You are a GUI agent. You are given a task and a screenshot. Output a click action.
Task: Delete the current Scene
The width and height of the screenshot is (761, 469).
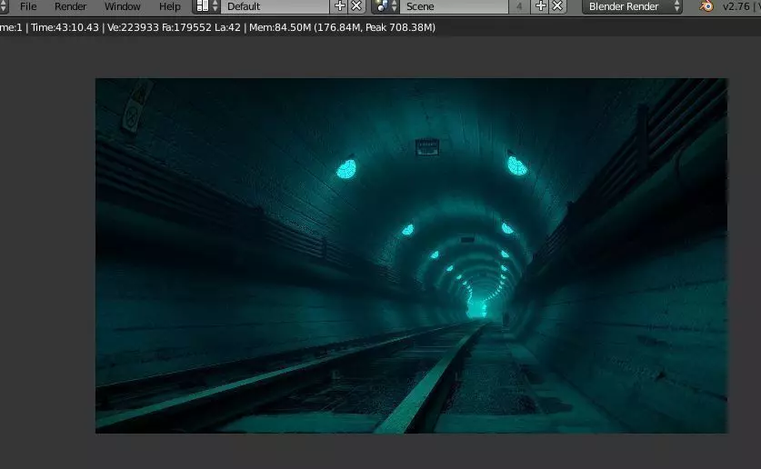pyautogui.click(x=557, y=6)
